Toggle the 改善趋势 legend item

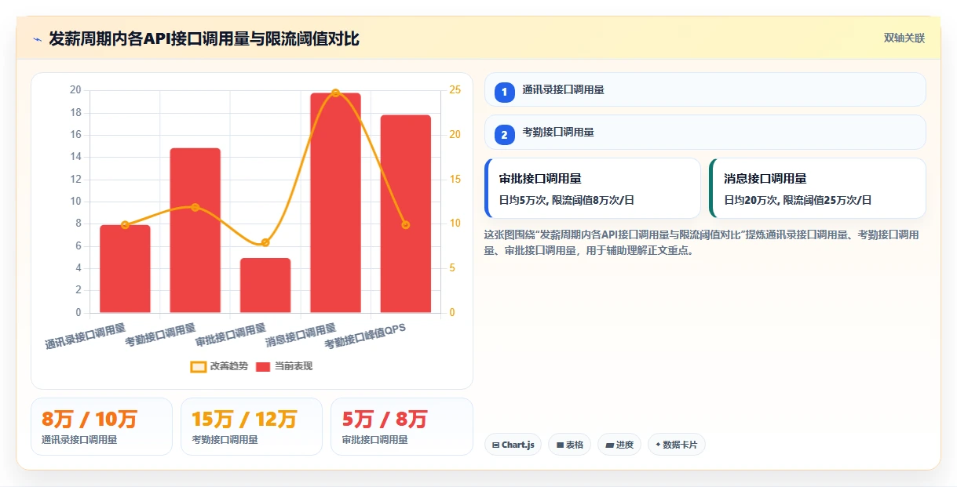pyautogui.click(x=219, y=366)
